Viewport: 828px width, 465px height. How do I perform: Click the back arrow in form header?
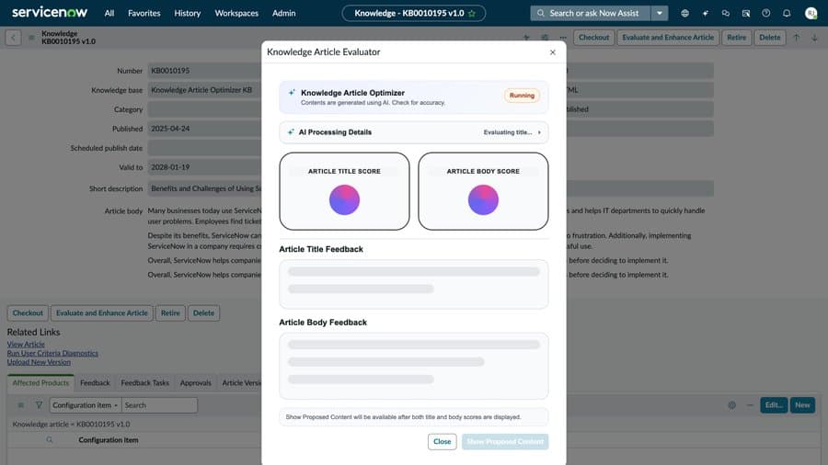[13, 38]
